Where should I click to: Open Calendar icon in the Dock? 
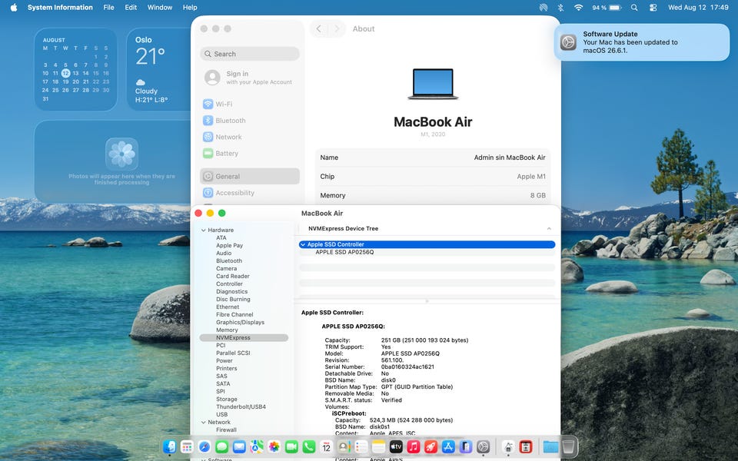(326, 446)
